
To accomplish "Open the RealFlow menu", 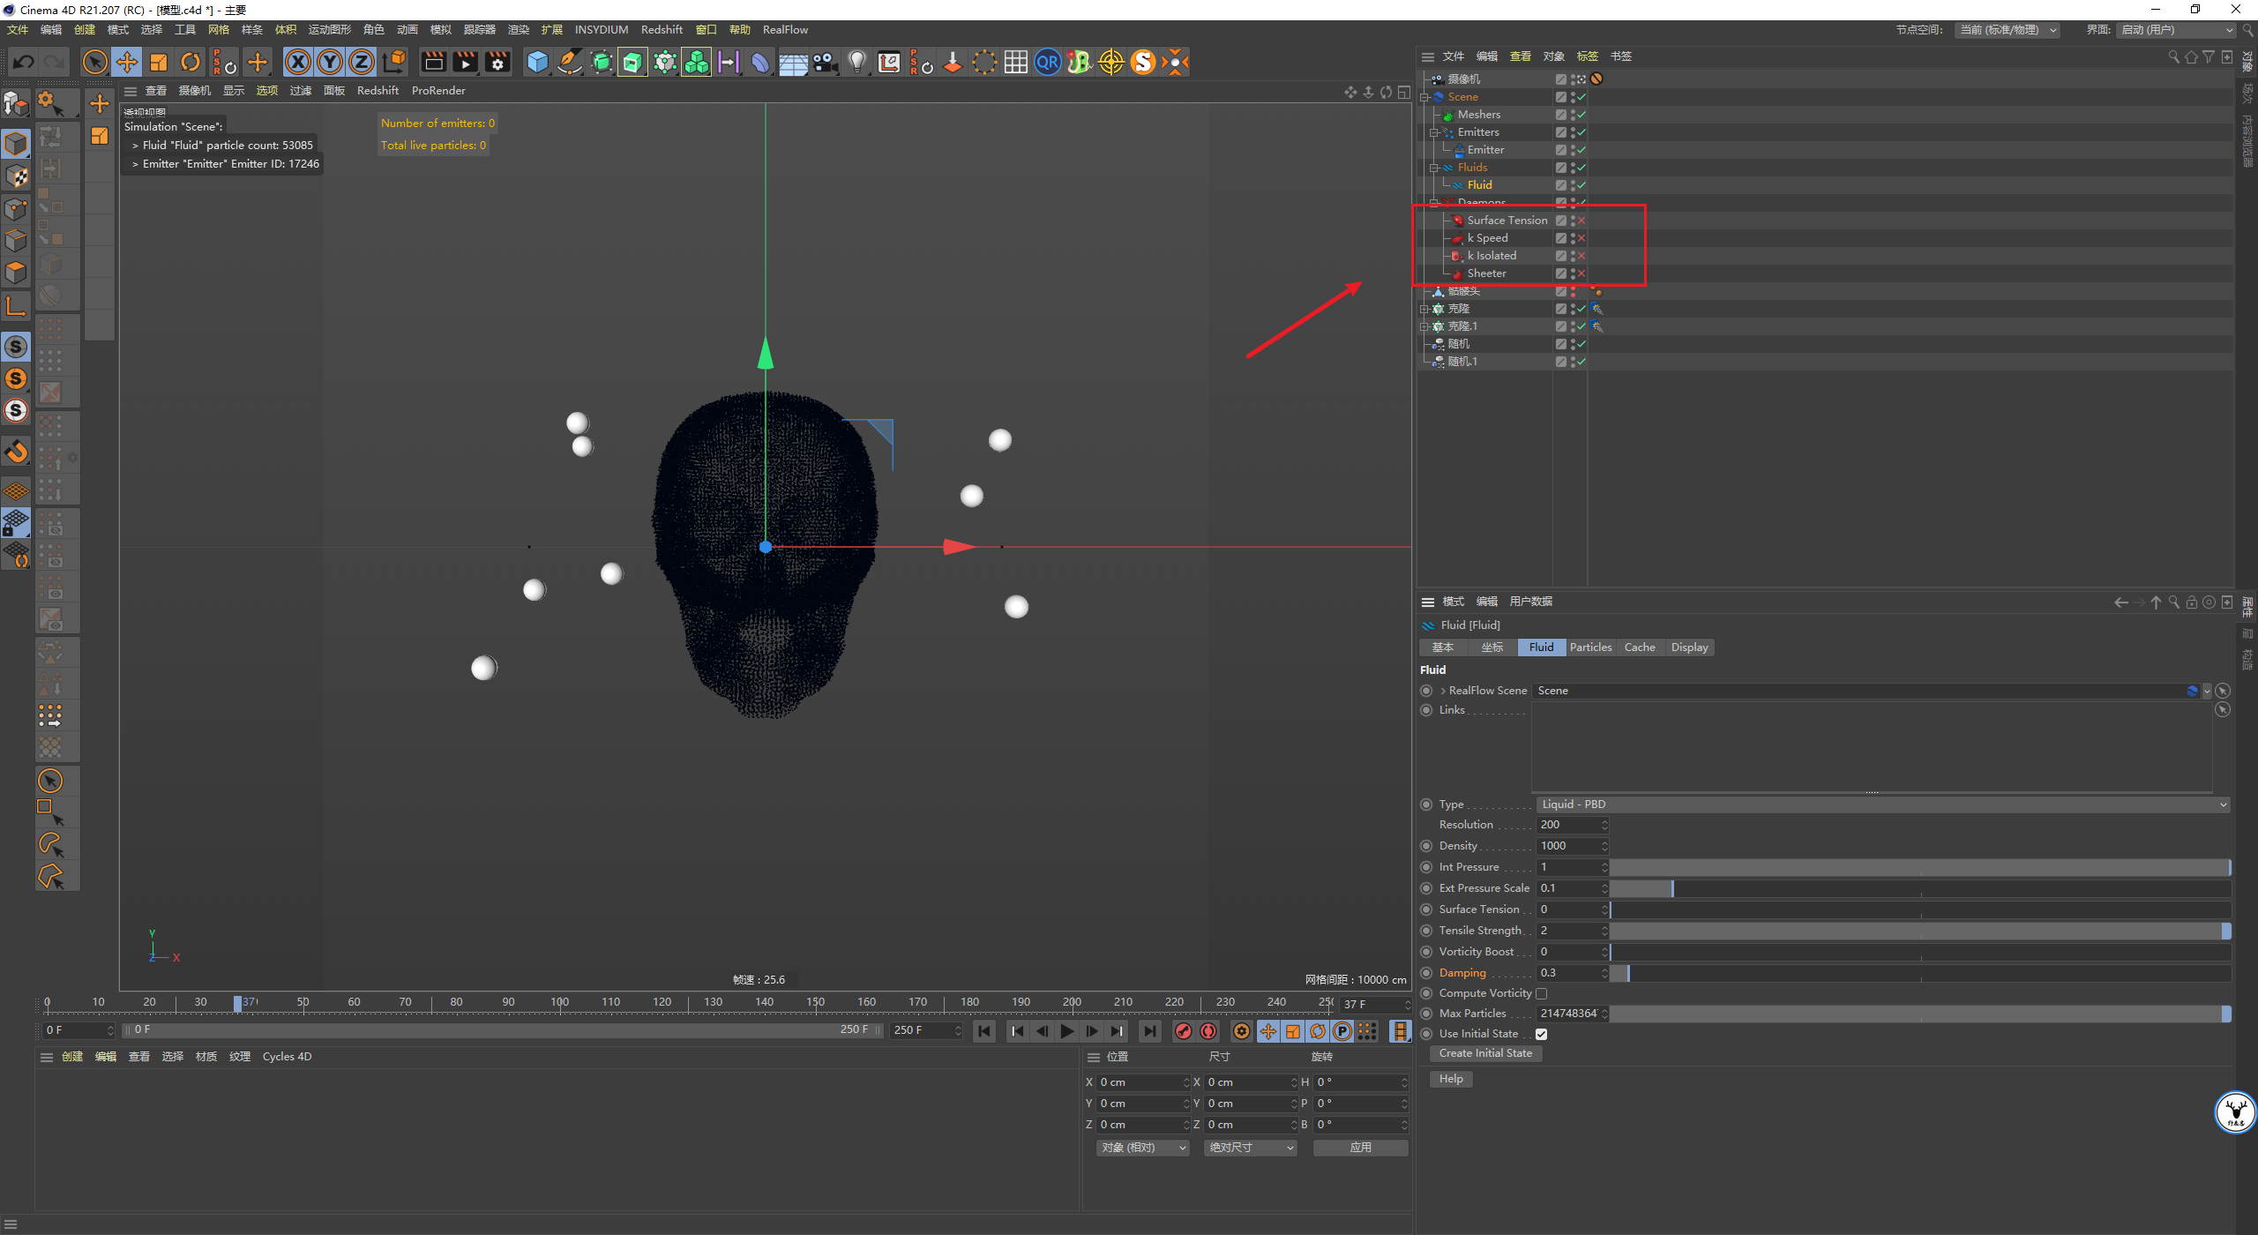I will click(x=785, y=30).
